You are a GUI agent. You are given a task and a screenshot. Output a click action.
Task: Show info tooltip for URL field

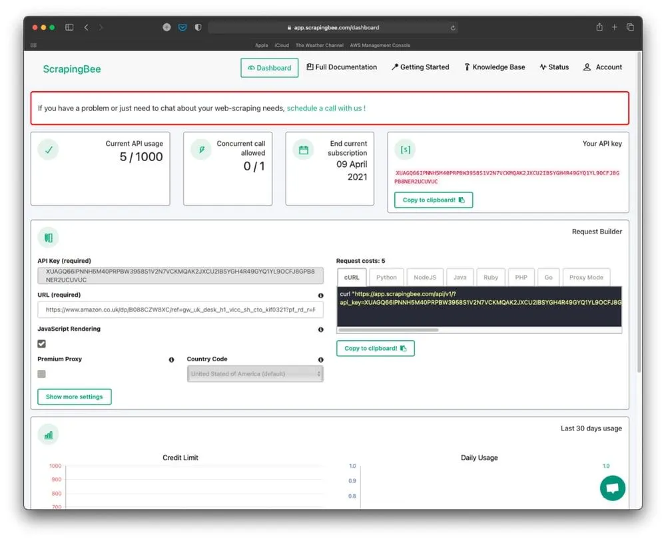coord(321,295)
